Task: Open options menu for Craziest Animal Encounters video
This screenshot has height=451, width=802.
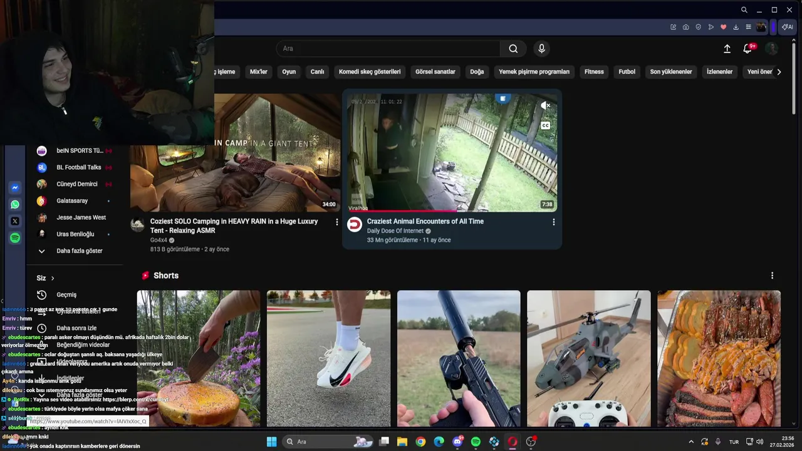Action: point(553,222)
